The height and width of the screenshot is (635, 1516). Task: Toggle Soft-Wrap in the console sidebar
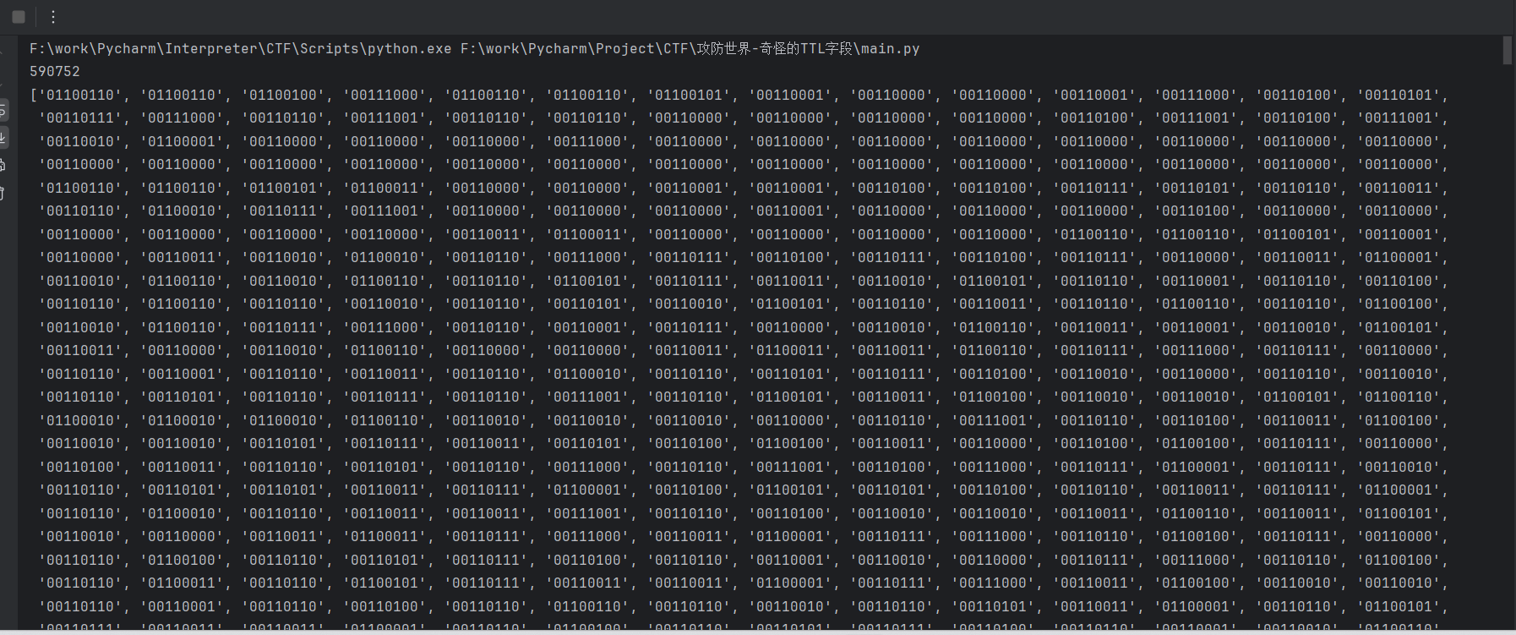tap(3, 110)
